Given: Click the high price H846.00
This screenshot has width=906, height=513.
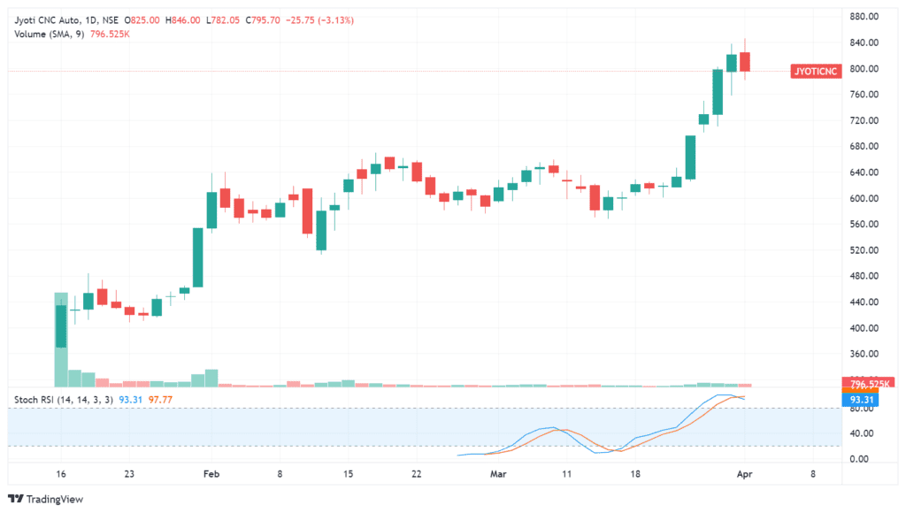Looking at the screenshot, I should 182,20.
